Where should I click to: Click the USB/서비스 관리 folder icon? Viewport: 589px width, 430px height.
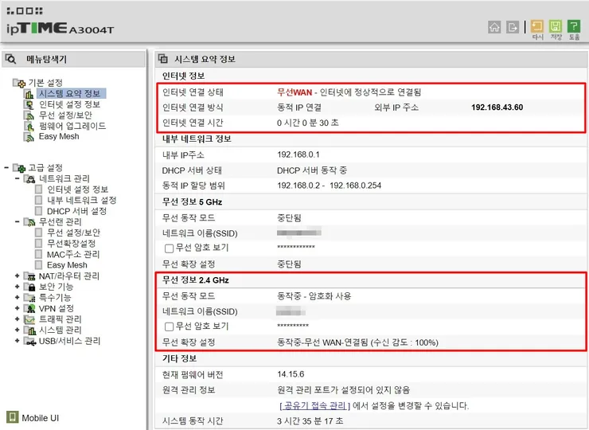(29, 341)
